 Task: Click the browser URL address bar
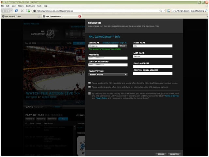tap(98, 11)
